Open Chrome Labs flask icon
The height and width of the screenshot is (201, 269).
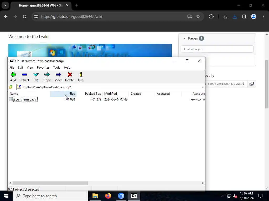click(225, 16)
